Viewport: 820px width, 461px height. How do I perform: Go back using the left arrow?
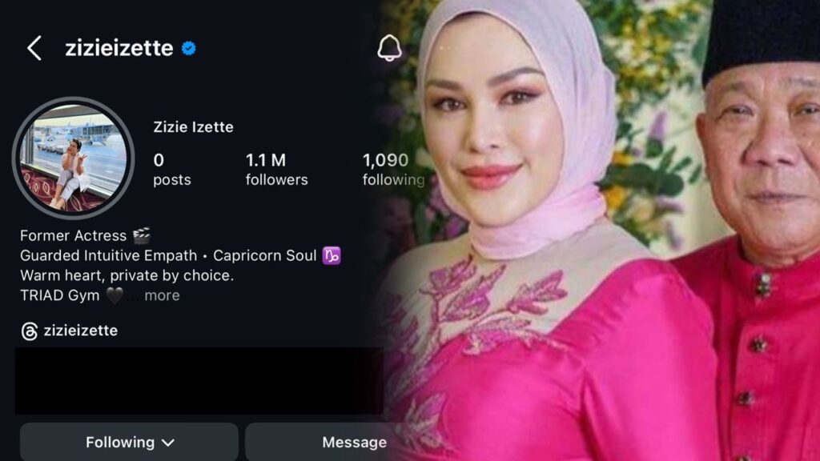point(34,48)
